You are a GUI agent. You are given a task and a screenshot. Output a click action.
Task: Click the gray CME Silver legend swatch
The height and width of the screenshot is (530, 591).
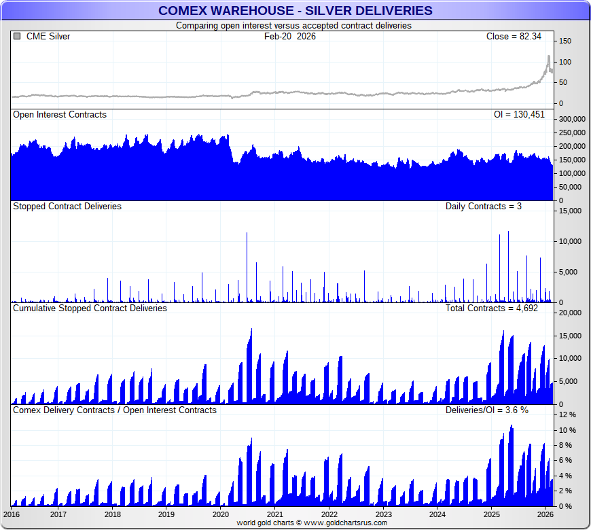(x=17, y=37)
